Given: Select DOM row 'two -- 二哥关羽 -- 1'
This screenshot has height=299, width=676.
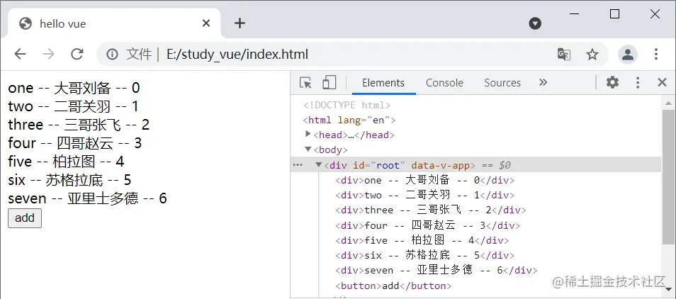Looking at the screenshot, I should [x=424, y=195].
